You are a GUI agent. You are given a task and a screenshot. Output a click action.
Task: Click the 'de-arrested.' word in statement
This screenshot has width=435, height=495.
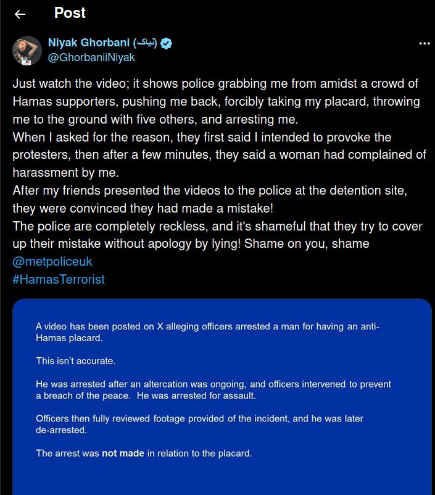(x=61, y=430)
